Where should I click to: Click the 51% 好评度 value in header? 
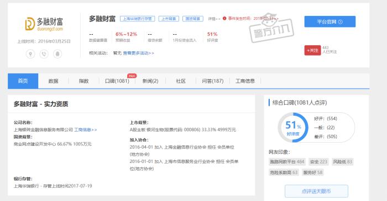coord(212,34)
